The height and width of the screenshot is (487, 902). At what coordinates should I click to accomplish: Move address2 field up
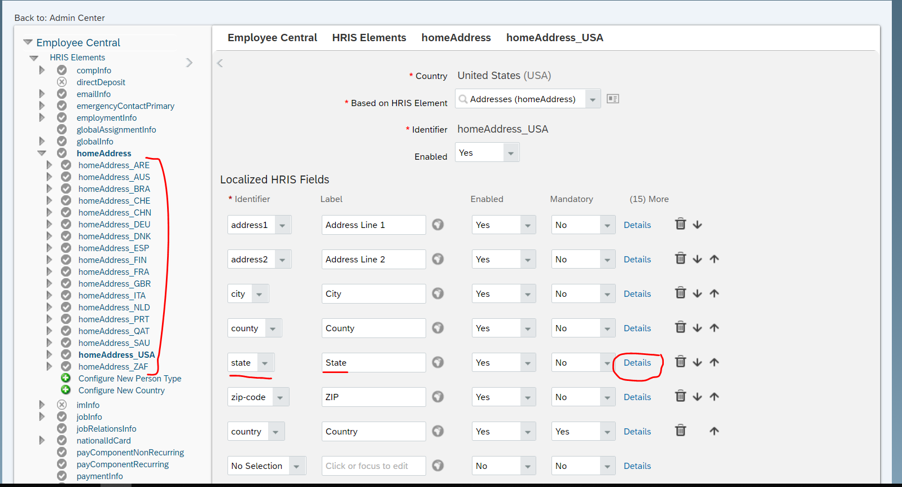(x=714, y=259)
